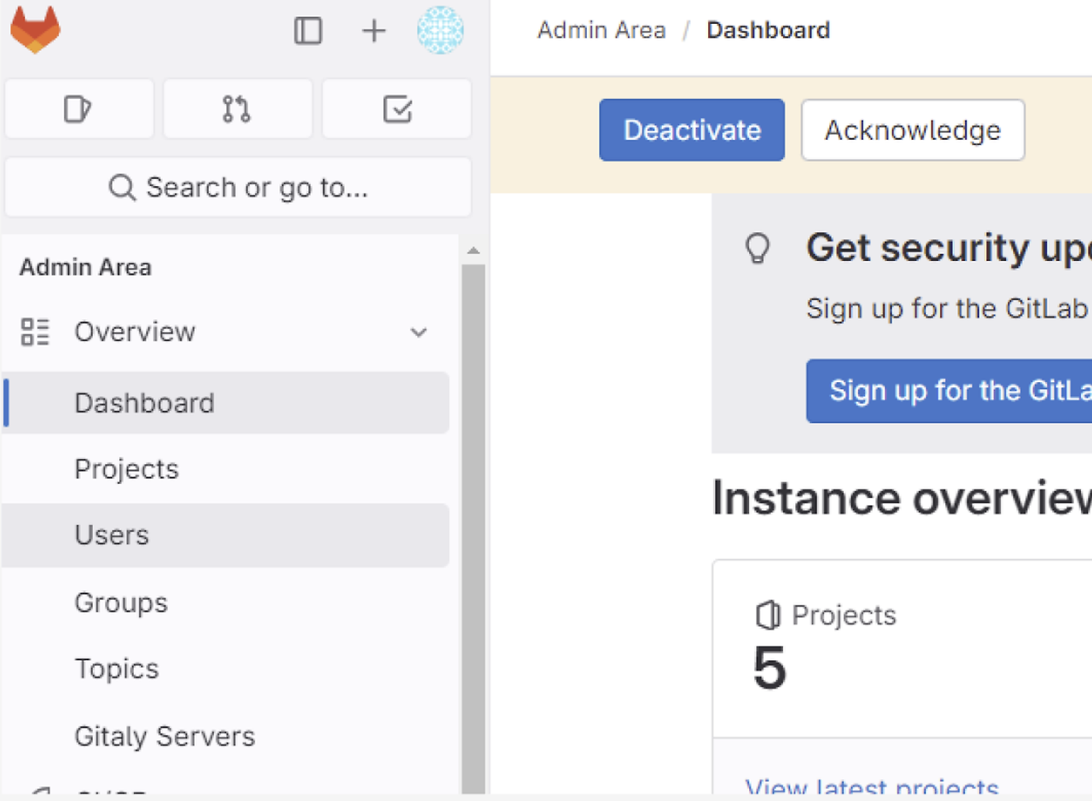Open Topics in the Admin sidebar
This screenshot has height=801, width=1092.
click(x=226, y=669)
